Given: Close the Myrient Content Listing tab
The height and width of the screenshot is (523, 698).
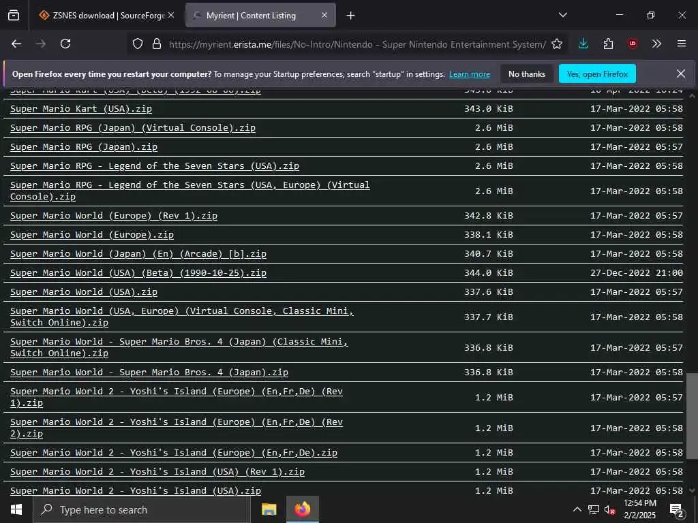Looking at the screenshot, I should click(324, 15).
